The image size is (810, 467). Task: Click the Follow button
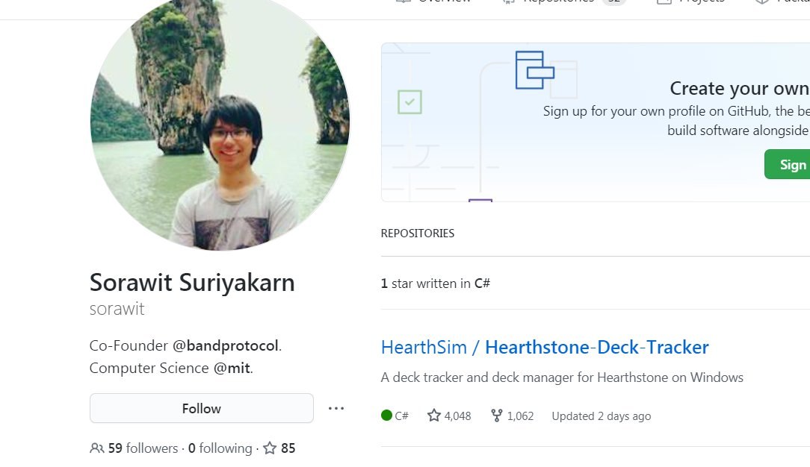202,408
